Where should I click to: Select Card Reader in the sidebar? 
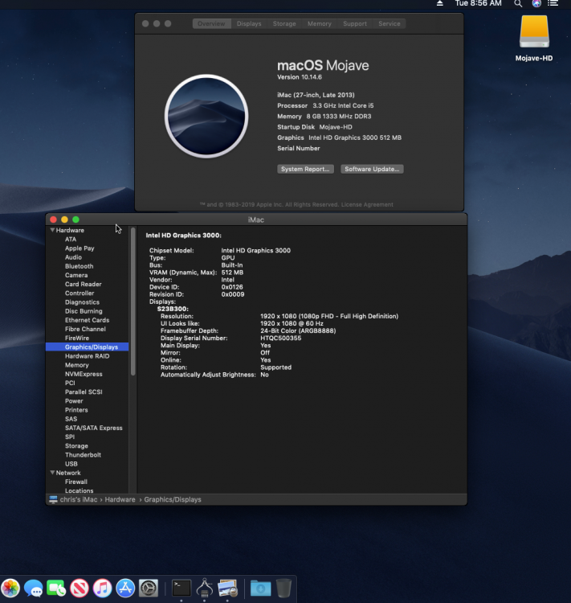84,284
